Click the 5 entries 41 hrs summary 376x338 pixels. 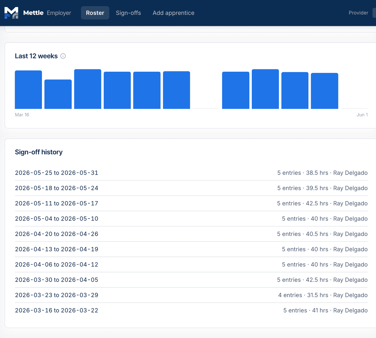(x=325, y=310)
